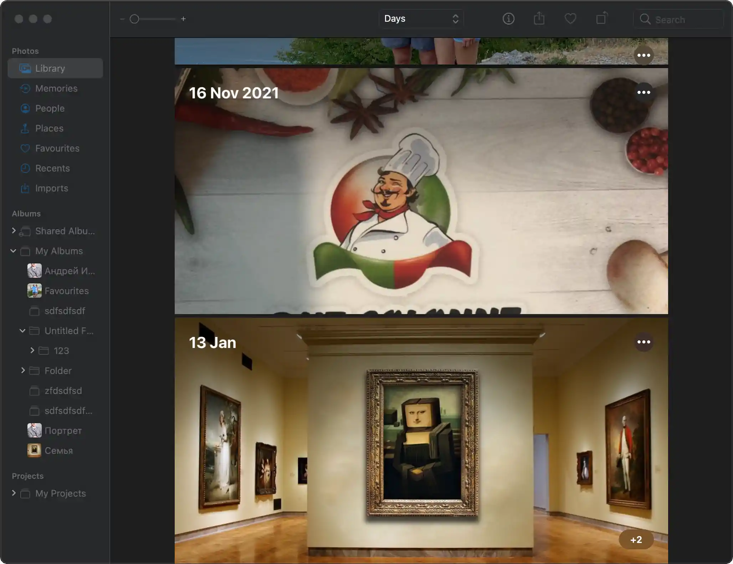Click the Info button in toolbar
The image size is (733, 564).
508,19
